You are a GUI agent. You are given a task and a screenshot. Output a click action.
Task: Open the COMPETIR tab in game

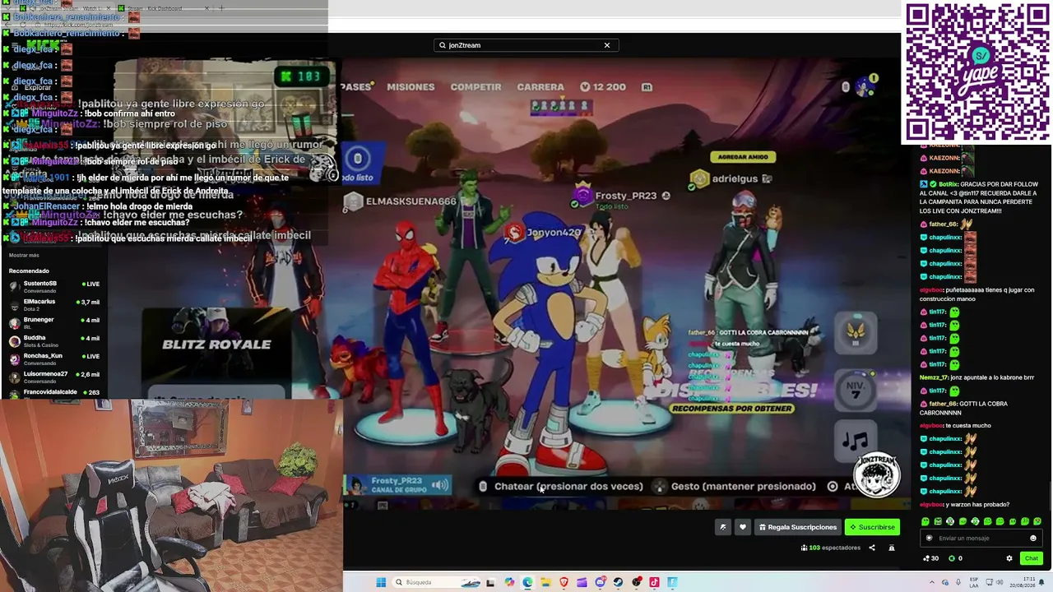point(475,87)
